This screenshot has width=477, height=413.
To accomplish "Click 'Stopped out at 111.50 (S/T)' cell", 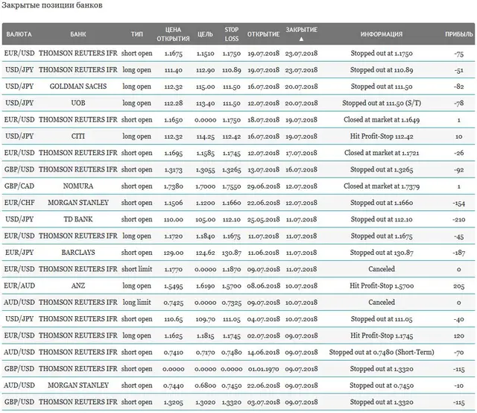I will [382, 103].
